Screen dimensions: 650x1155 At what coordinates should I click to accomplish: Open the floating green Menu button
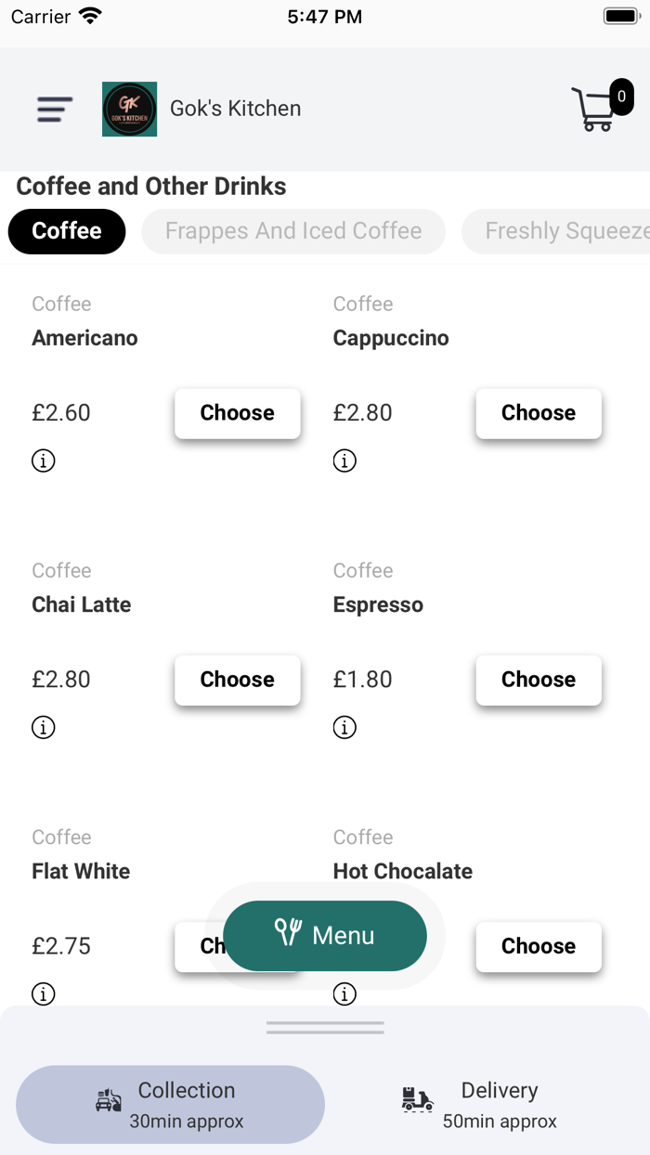[325, 935]
